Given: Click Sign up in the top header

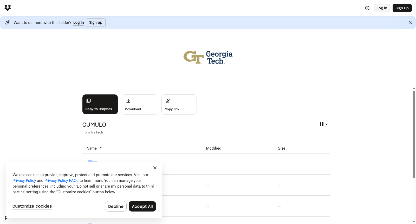Looking at the screenshot, I should [402, 8].
